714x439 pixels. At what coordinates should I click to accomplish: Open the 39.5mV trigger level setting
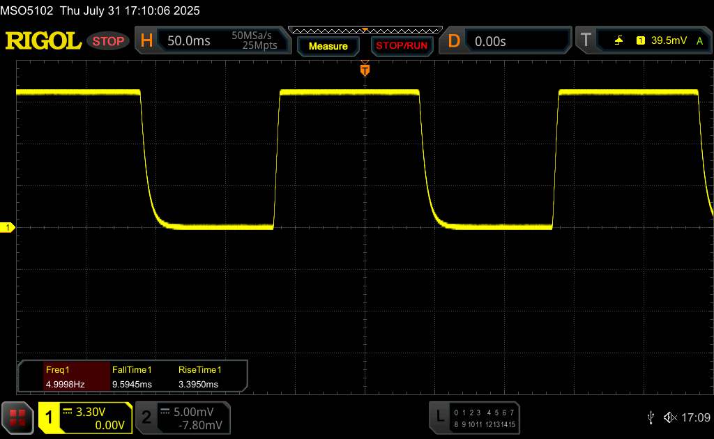(x=669, y=41)
